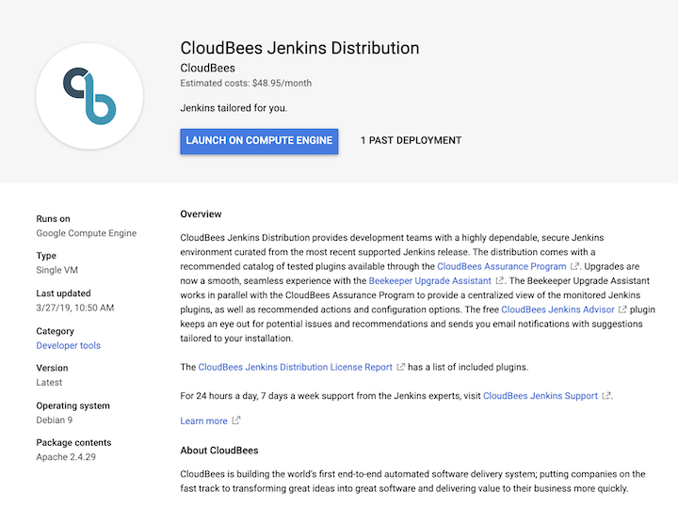Visit the CloudBees Jenkins Support link

[x=541, y=396]
